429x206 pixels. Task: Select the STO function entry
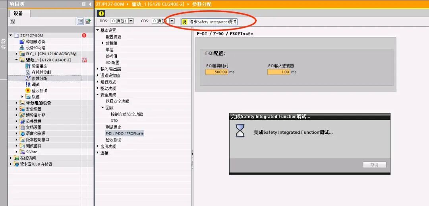point(114,121)
